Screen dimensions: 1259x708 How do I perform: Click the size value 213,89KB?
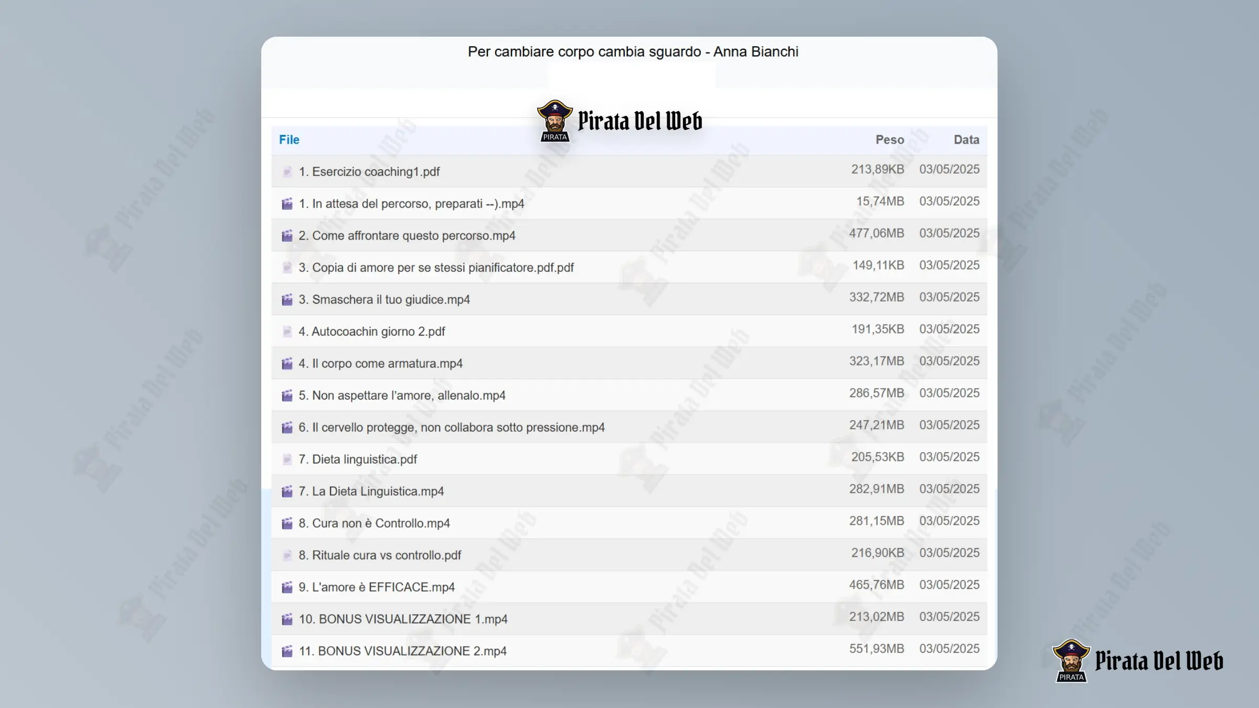[878, 169]
